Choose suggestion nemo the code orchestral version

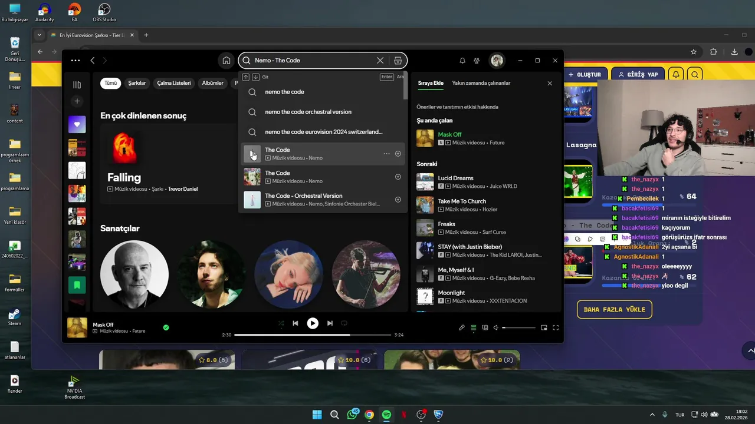(x=321, y=112)
